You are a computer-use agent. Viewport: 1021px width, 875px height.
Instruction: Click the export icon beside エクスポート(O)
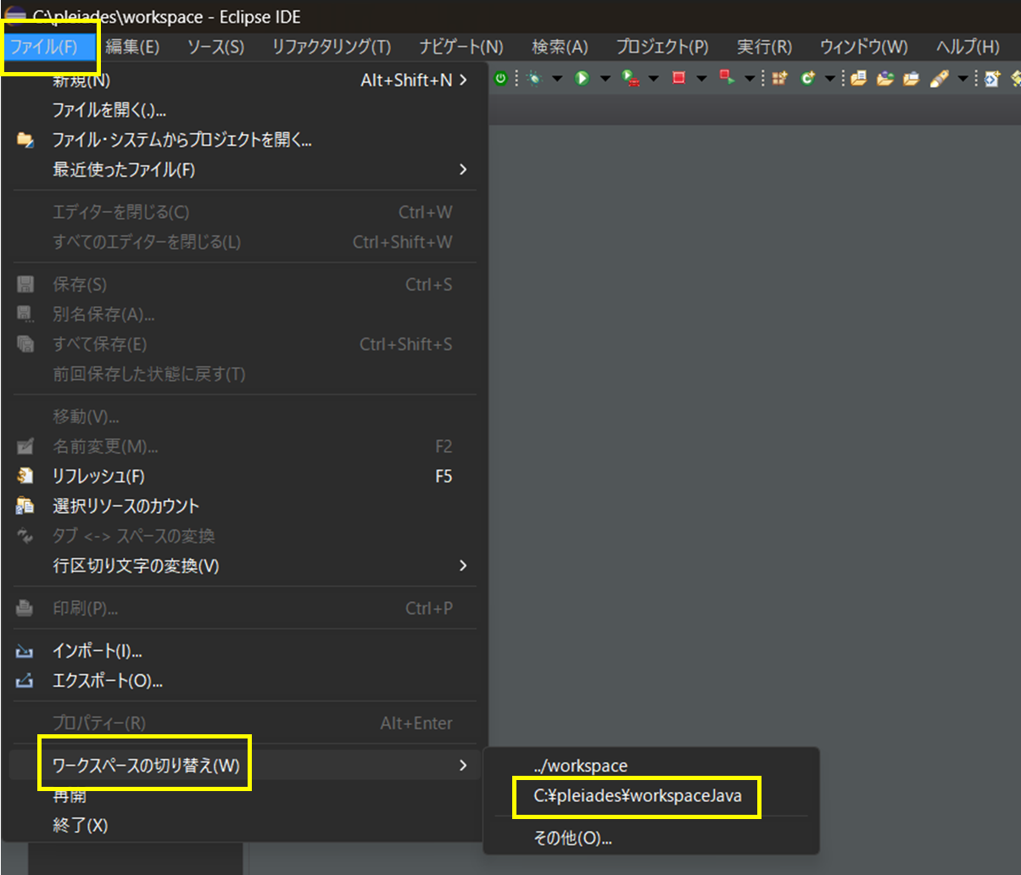(25, 680)
